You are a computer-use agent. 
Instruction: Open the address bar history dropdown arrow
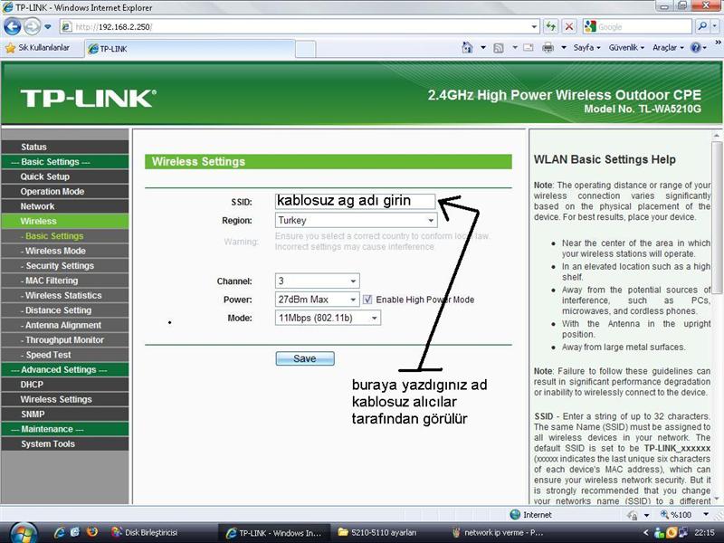(x=534, y=27)
